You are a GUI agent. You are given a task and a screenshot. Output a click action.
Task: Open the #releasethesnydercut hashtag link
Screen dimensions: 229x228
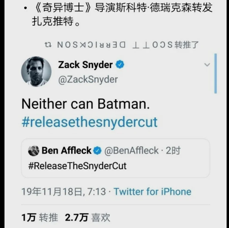[x=89, y=122]
